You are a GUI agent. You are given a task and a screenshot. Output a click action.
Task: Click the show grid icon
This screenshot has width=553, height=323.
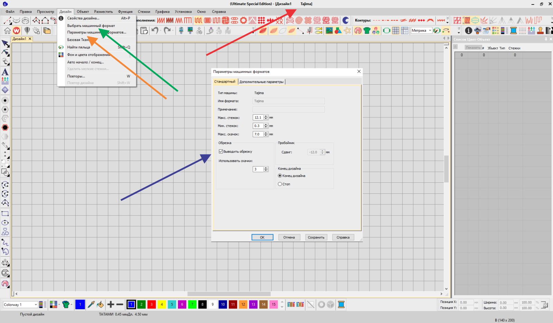(396, 30)
